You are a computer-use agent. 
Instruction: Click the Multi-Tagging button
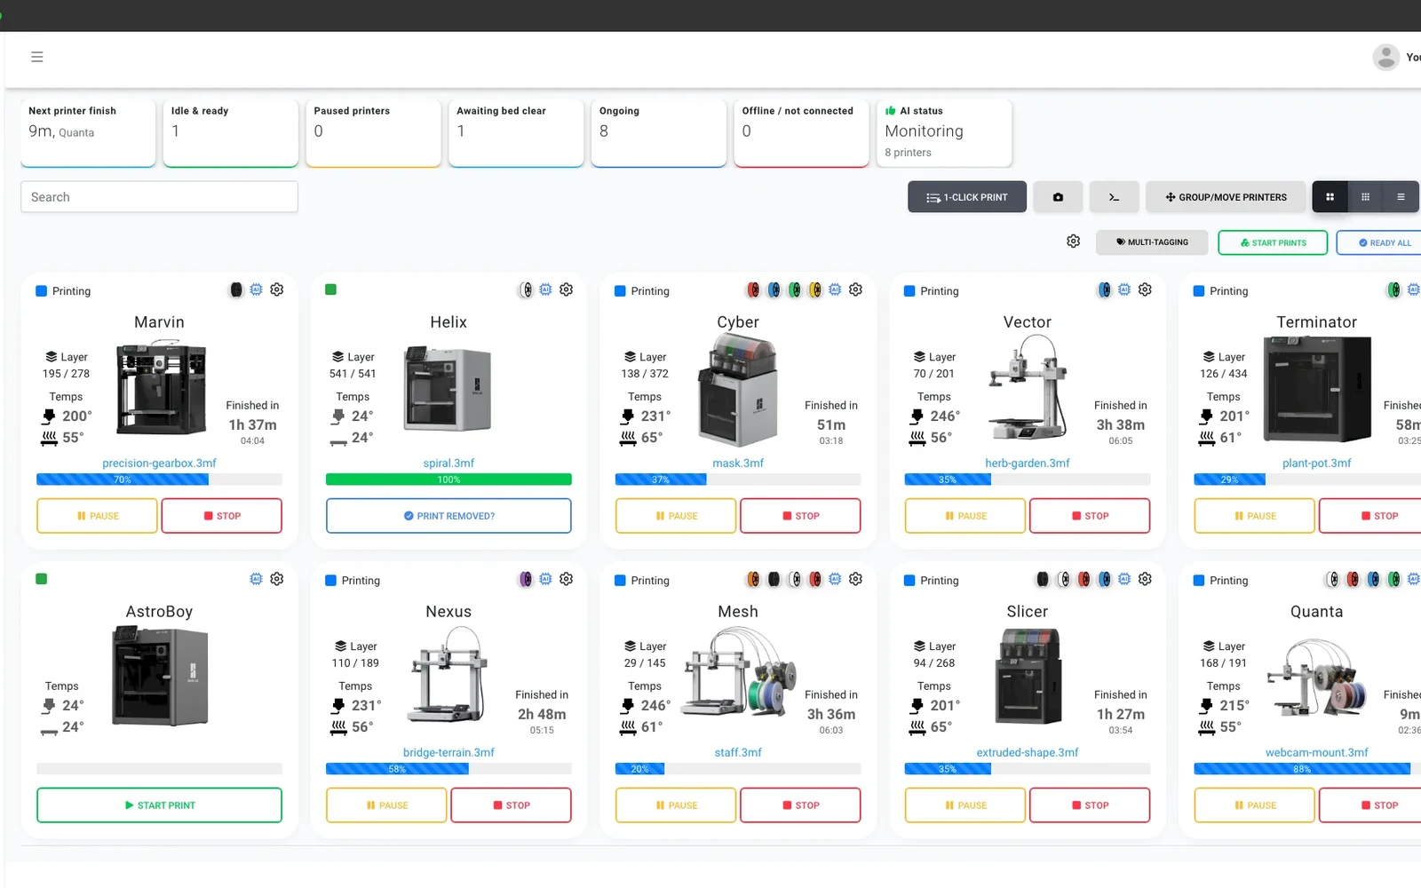[1152, 242]
